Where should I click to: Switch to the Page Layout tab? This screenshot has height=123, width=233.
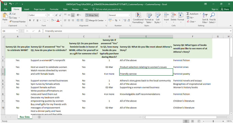(x=39, y=9)
